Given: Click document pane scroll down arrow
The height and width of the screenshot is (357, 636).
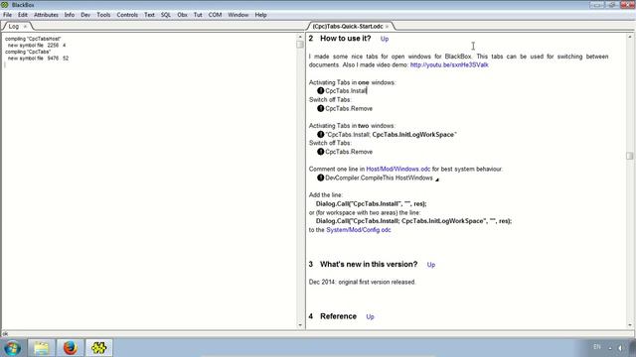Looking at the screenshot, I should (629, 325).
